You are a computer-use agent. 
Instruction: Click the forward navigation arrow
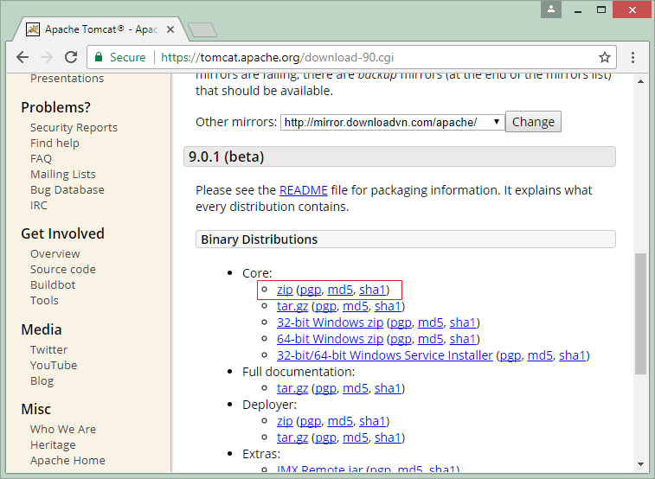pyautogui.click(x=47, y=57)
